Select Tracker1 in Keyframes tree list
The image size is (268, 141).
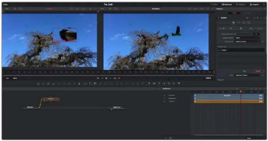click(171, 101)
